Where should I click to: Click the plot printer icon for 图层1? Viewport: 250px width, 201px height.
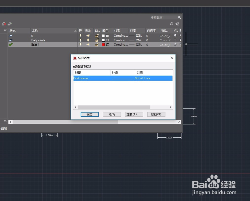[175, 45]
